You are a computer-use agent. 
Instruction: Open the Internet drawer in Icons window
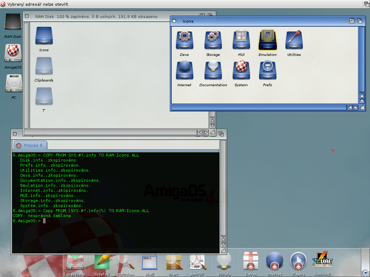click(184, 71)
